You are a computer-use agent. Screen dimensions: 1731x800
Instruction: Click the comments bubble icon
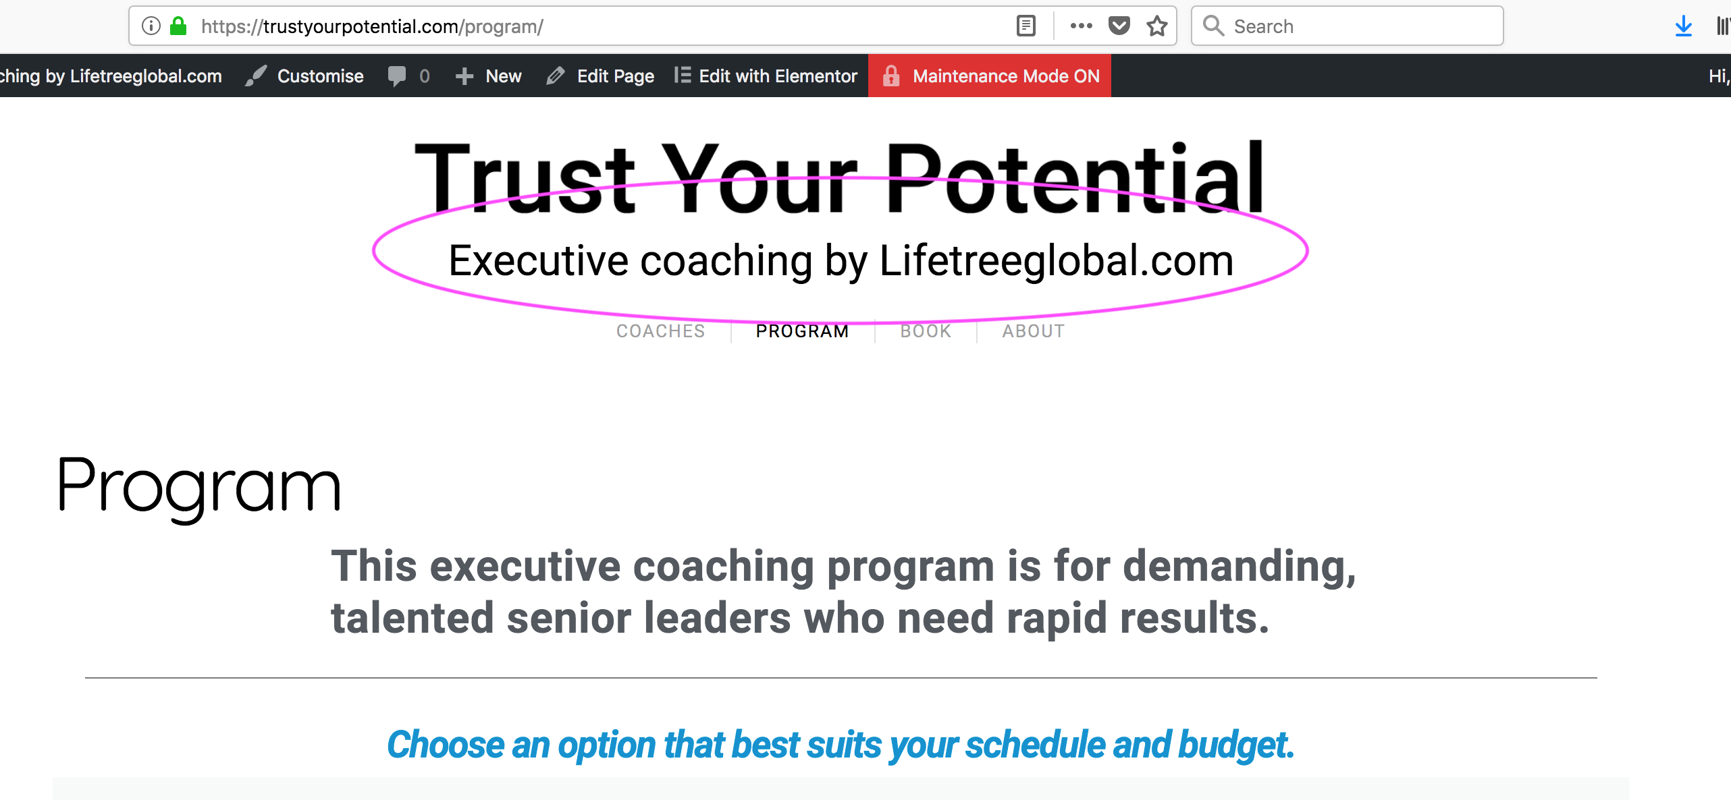(396, 76)
